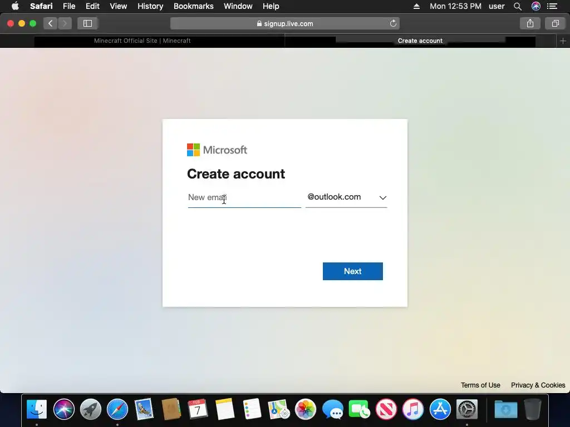Open the History menu
This screenshot has width=570, height=427.
coord(150,6)
